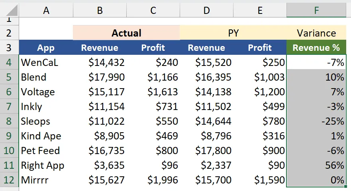
Task: Select the WenCaL cell
Action: pos(46,62)
